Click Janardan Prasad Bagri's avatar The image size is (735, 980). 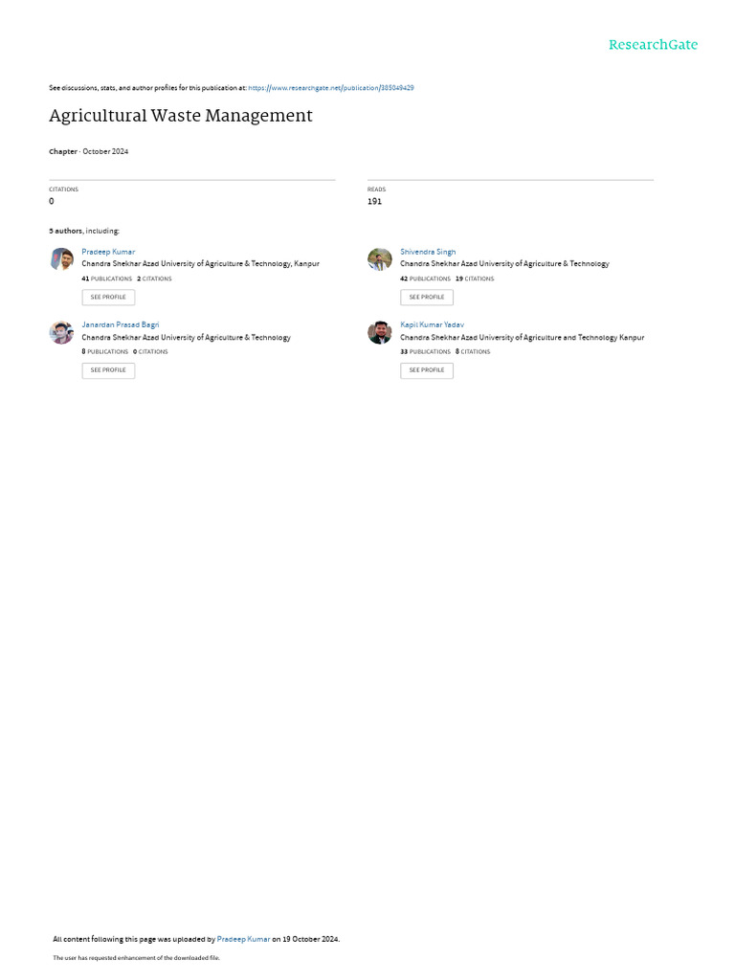coord(61,332)
